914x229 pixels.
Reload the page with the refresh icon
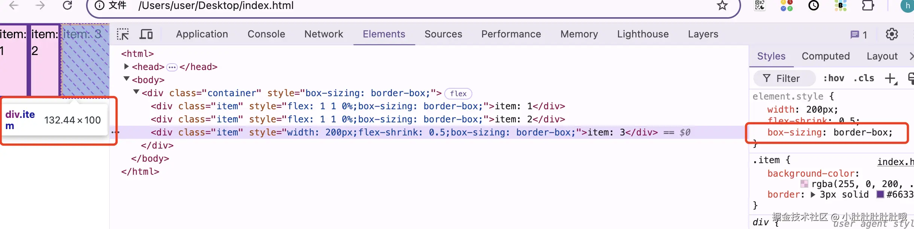point(67,5)
